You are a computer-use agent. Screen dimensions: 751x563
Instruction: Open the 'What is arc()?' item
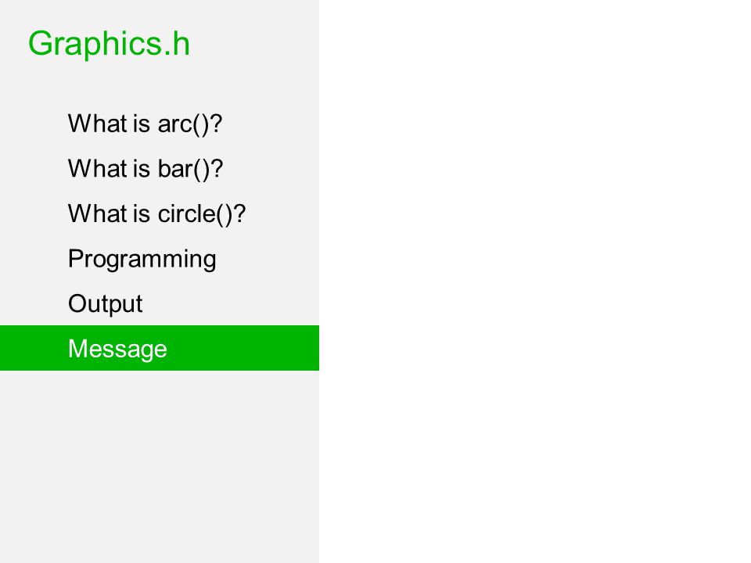pos(146,124)
